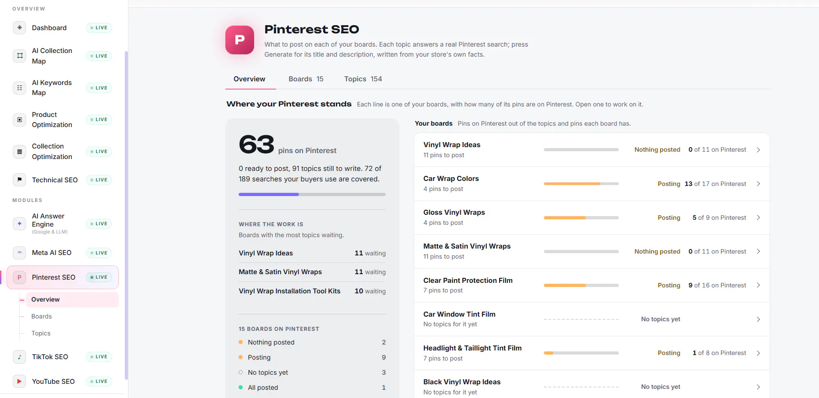Click the Gloss Vinyl Wraps progress bar
This screenshot has width=819, height=398.
point(581,218)
